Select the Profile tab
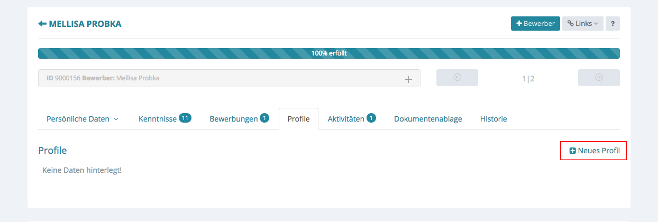The height and width of the screenshot is (222, 658). click(298, 119)
